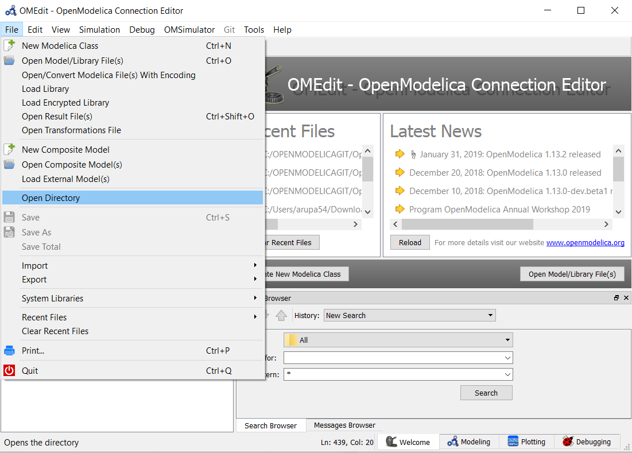Switch to the Messages Browser tab

point(344,425)
